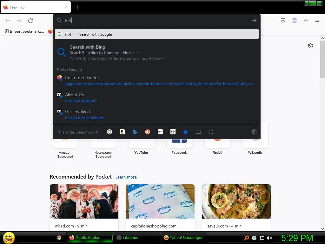Search this time with Google icon

tap(109, 132)
